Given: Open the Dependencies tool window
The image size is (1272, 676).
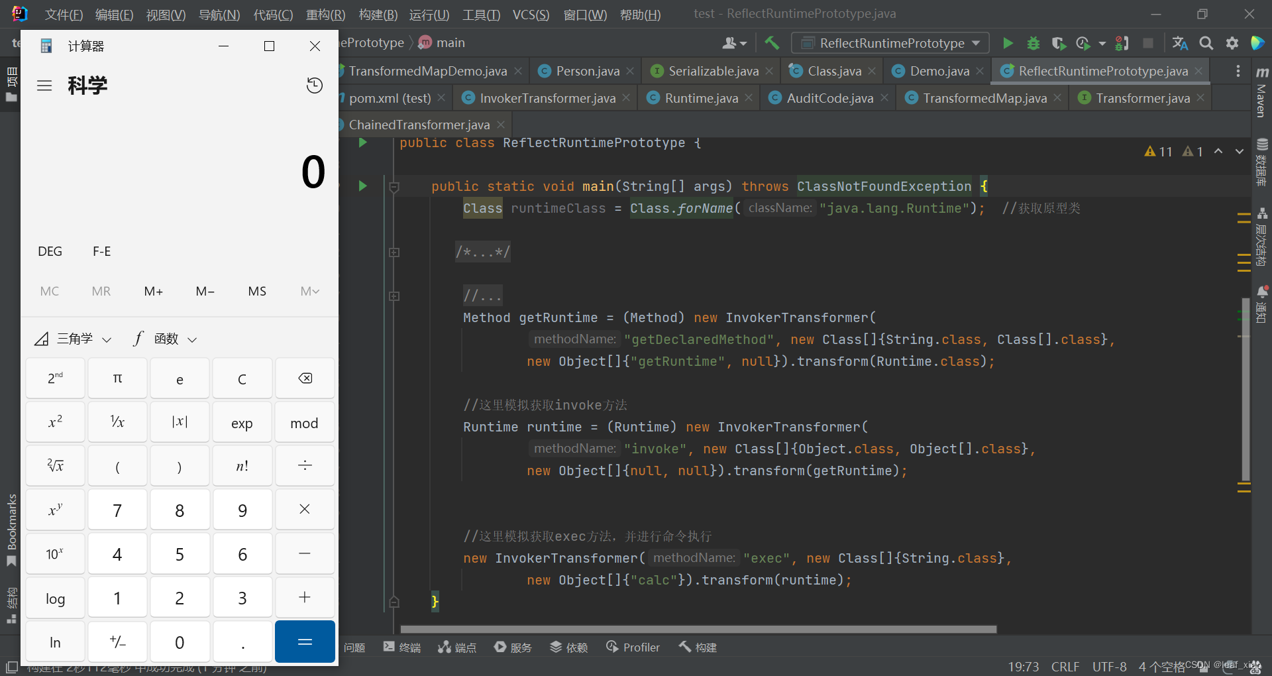Looking at the screenshot, I should [x=569, y=648].
